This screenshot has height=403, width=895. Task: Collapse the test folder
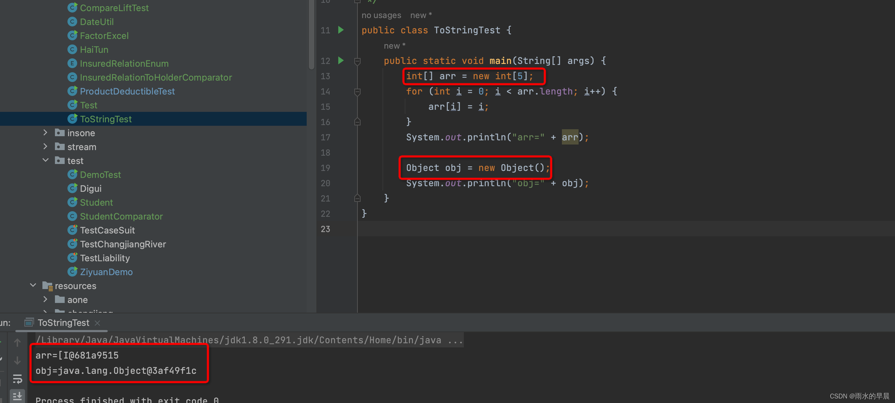pyautogui.click(x=45, y=160)
